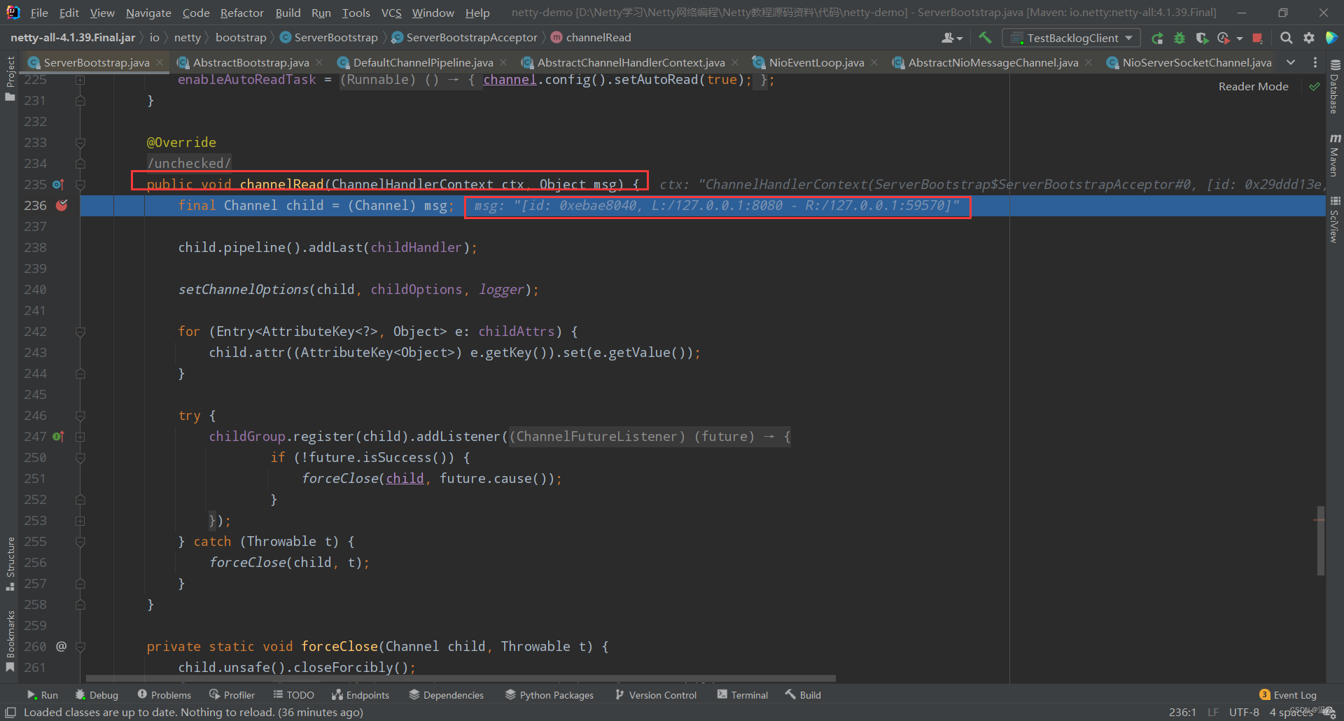
Task: Click implementation gutter icon on line 247
Action: 58,436
